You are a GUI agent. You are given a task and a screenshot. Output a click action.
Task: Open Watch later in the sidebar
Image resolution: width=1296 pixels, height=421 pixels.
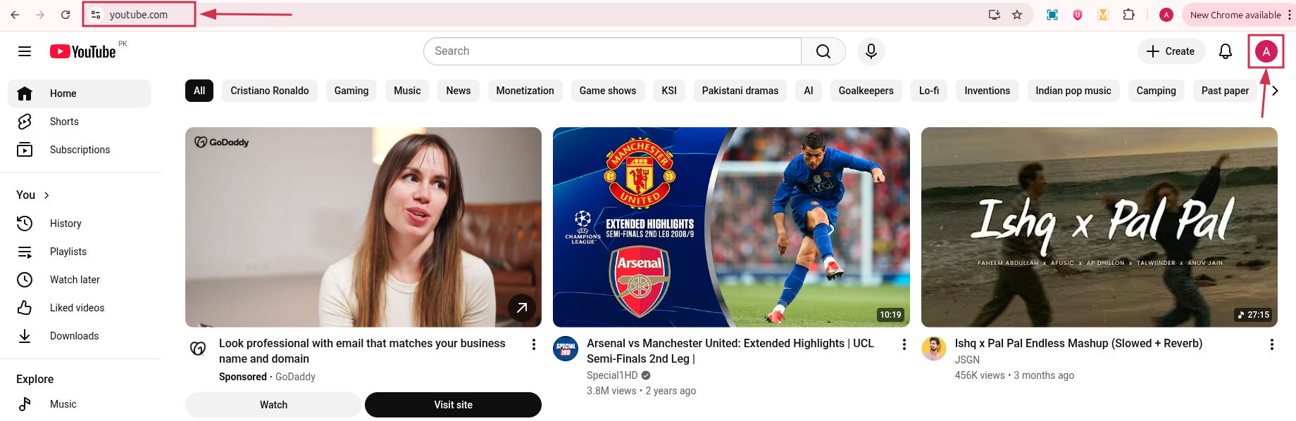tap(80, 280)
